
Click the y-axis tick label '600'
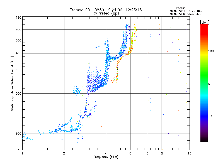[x=18, y=30]
